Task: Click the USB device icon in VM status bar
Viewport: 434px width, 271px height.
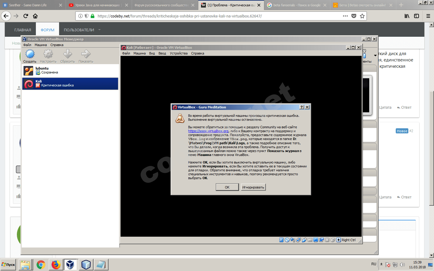Action: coord(304,240)
